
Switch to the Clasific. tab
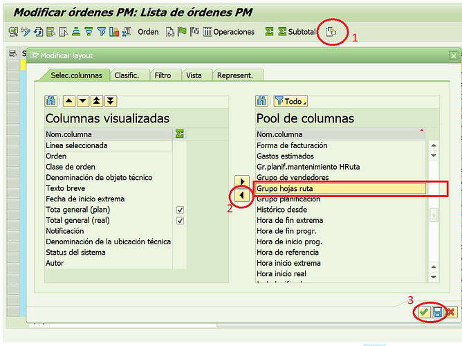pos(127,75)
